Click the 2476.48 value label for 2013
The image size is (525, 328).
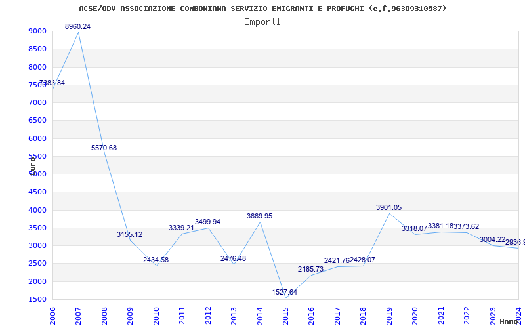233,259
